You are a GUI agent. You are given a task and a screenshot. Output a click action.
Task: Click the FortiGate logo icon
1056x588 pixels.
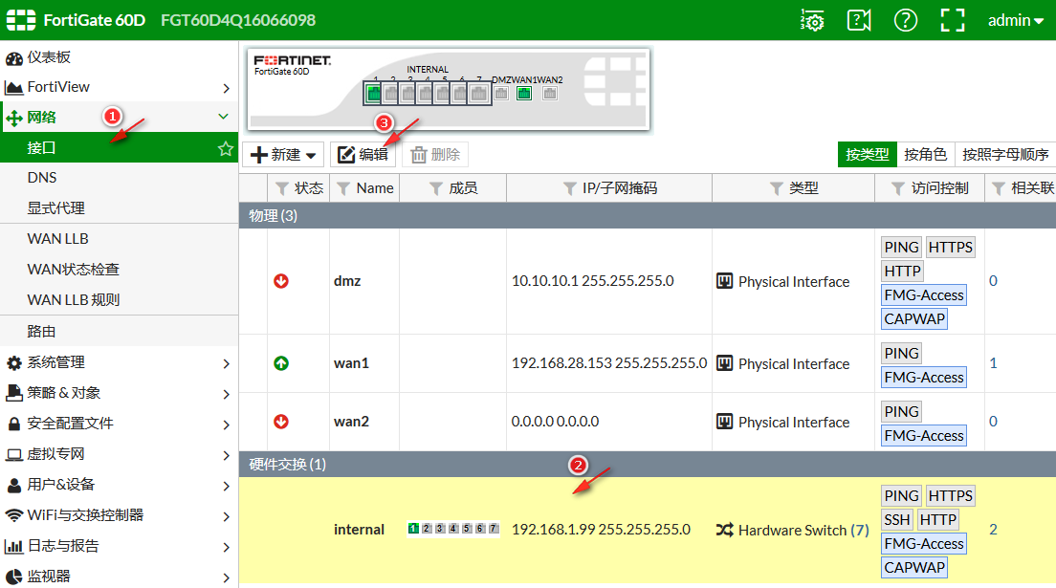[21, 20]
